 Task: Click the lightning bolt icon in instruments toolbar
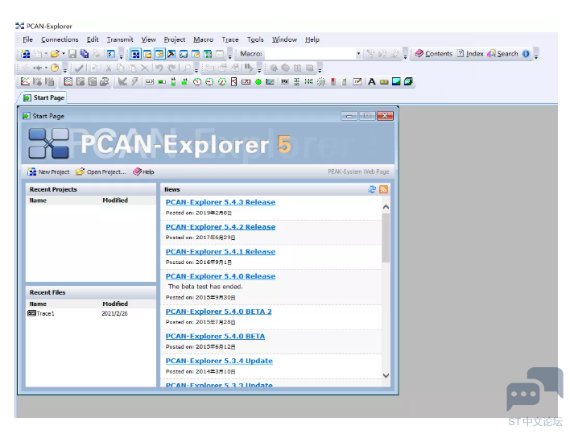(x=135, y=82)
